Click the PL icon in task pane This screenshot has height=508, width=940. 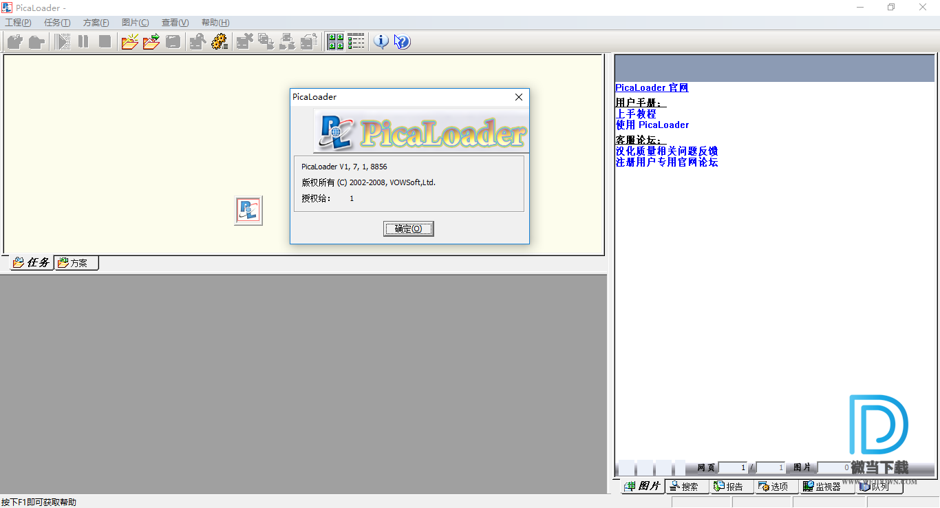[248, 211]
